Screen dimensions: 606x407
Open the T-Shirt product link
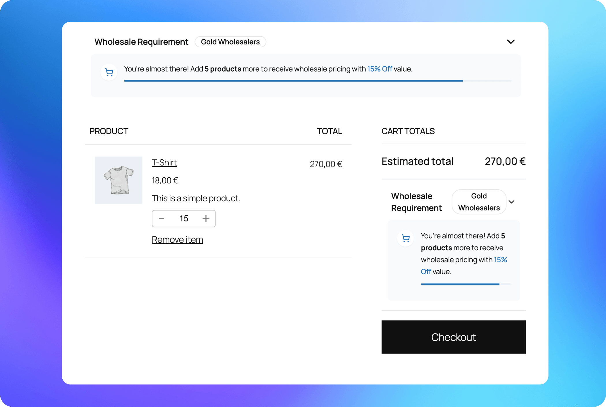[164, 163]
